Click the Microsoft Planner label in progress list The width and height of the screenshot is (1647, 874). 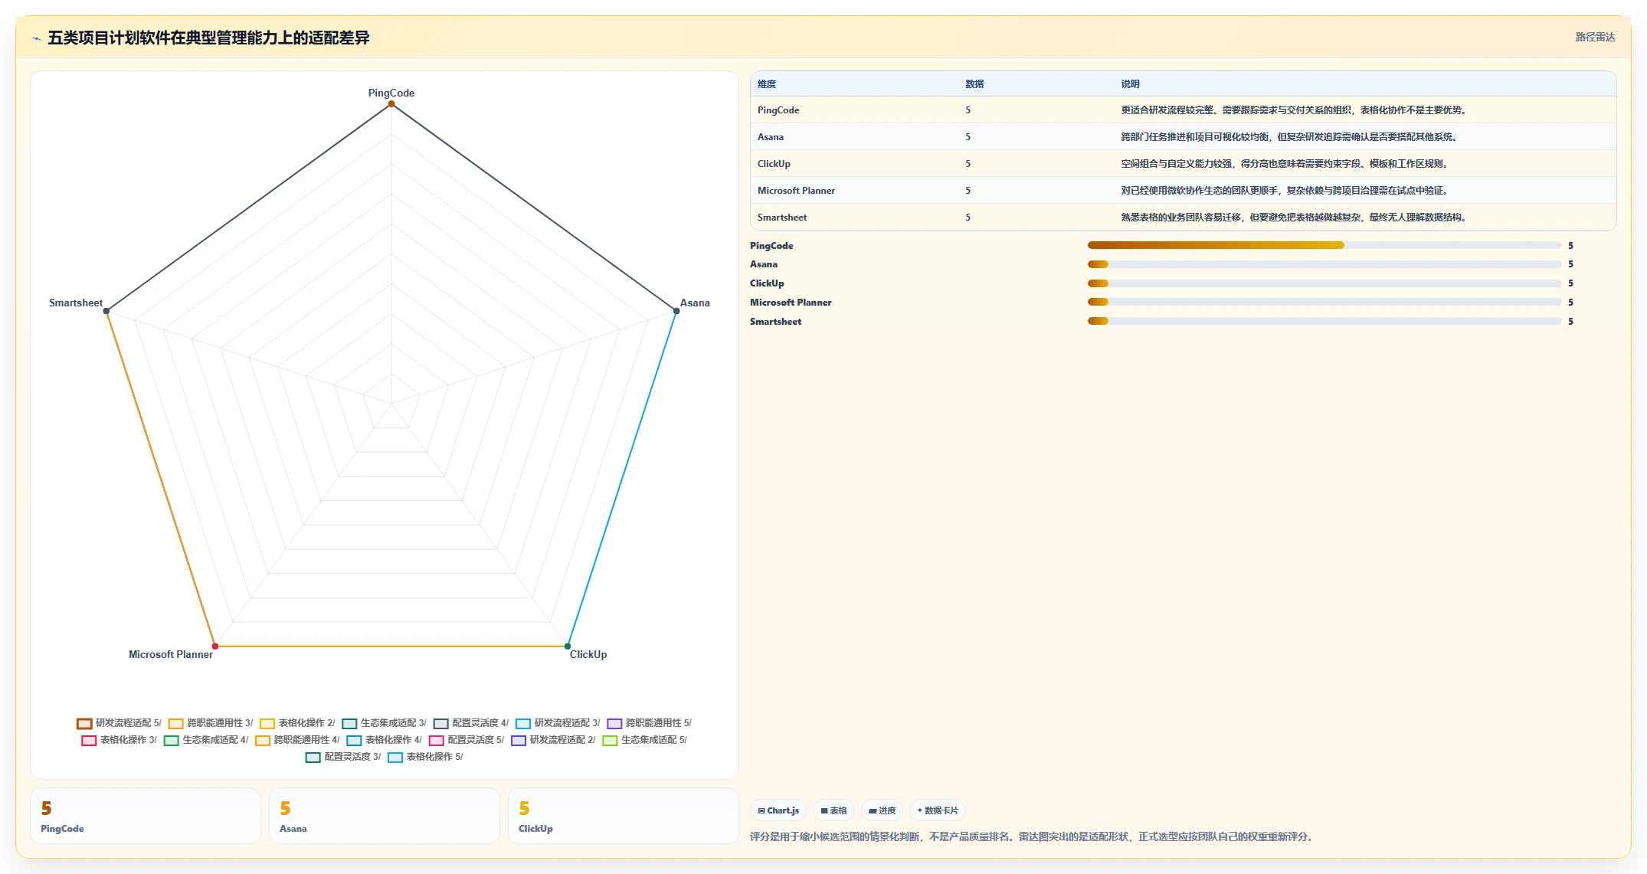(x=791, y=303)
